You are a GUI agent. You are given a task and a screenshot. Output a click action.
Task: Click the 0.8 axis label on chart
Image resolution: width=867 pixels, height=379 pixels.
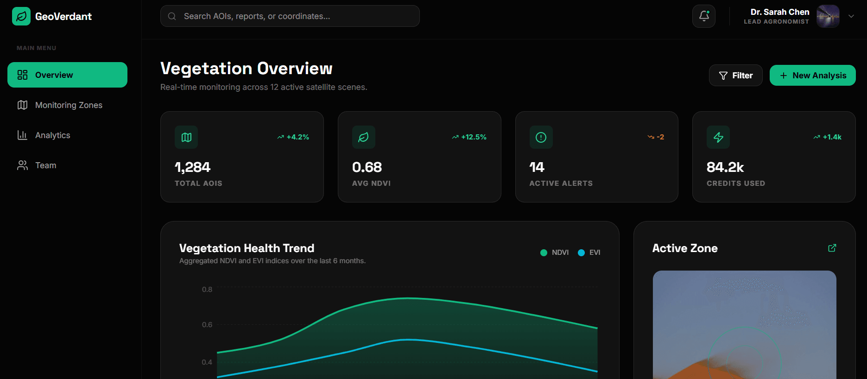[207, 290]
